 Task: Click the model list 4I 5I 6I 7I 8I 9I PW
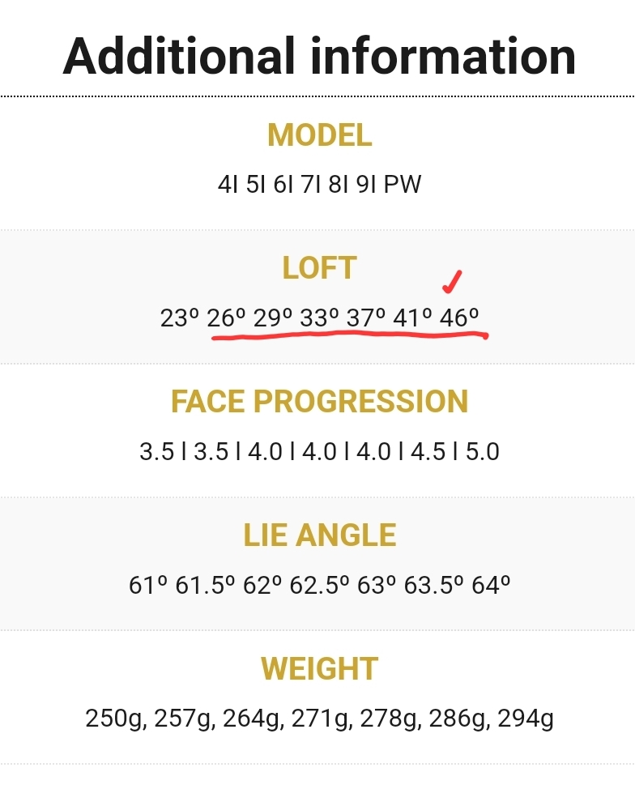319,184
